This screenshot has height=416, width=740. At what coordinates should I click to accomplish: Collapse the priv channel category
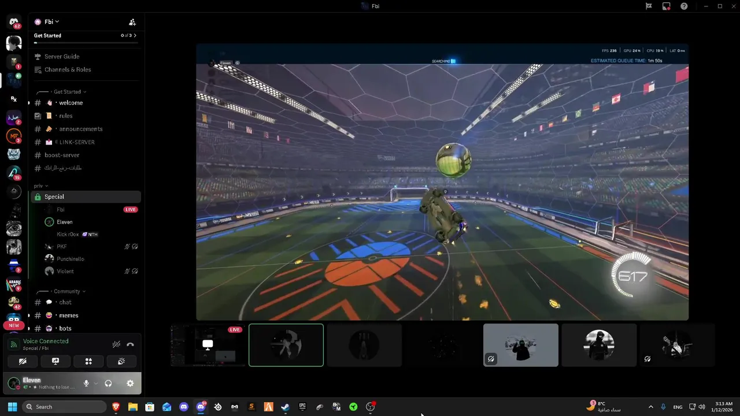click(40, 186)
